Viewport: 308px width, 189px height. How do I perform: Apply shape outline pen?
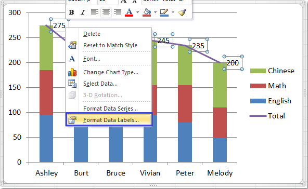(164, 12)
